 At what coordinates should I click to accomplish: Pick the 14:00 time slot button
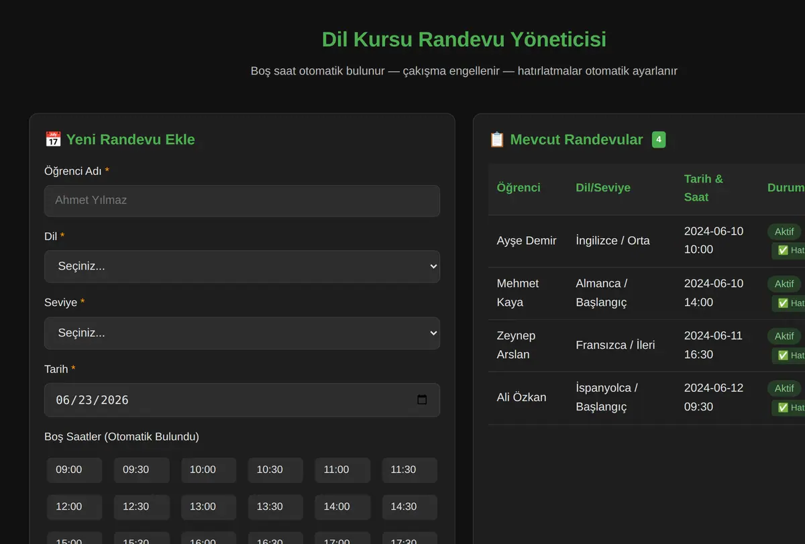click(x=343, y=506)
